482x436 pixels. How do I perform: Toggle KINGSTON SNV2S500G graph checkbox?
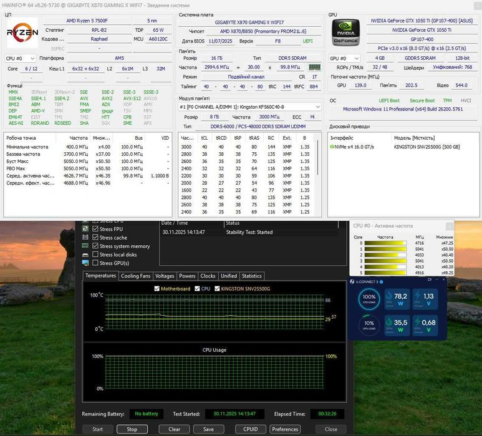pos(217,289)
